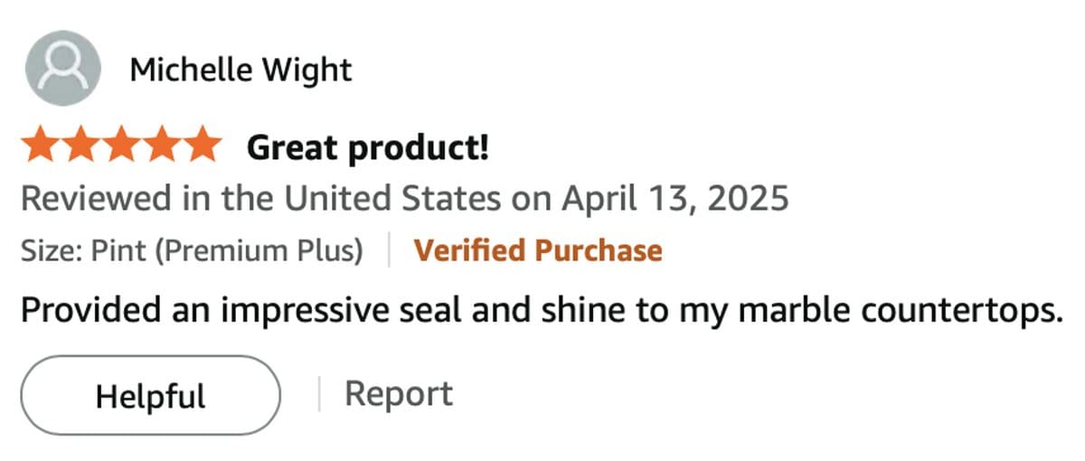Viewport: 1085px width, 461px height.
Task: Click the Verified Purchase label
Action: 538,250
